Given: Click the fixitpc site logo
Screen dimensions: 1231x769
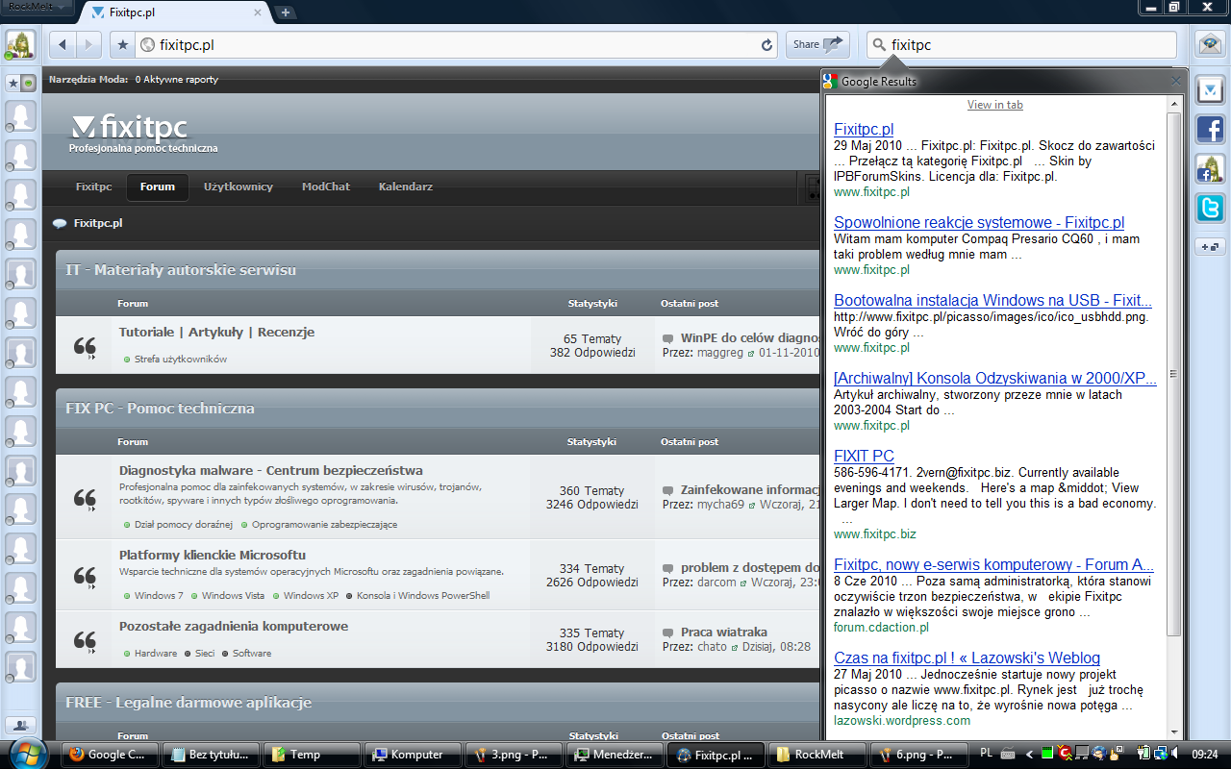Looking at the screenshot, I should (130, 128).
